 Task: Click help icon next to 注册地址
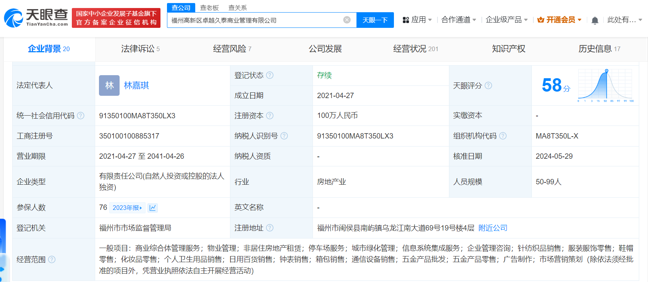pos(270,228)
